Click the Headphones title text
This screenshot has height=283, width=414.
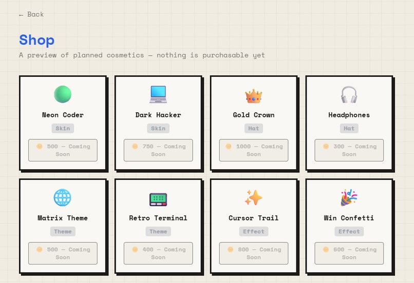[349, 115]
